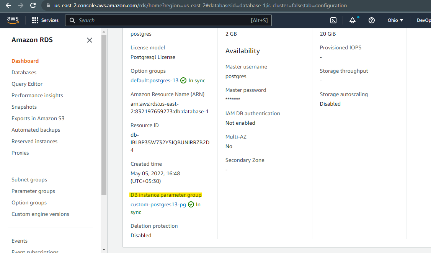
Task: Select Databases in the RDS sidebar
Action: [24, 72]
